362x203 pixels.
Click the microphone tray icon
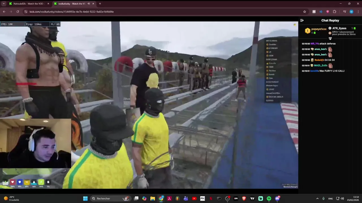tap(324, 198)
